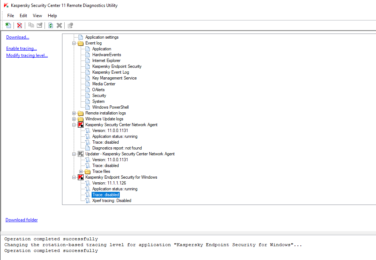
Task: Click the Kaspersky Security Center Network Agent icon
Action: pos(81,125)
